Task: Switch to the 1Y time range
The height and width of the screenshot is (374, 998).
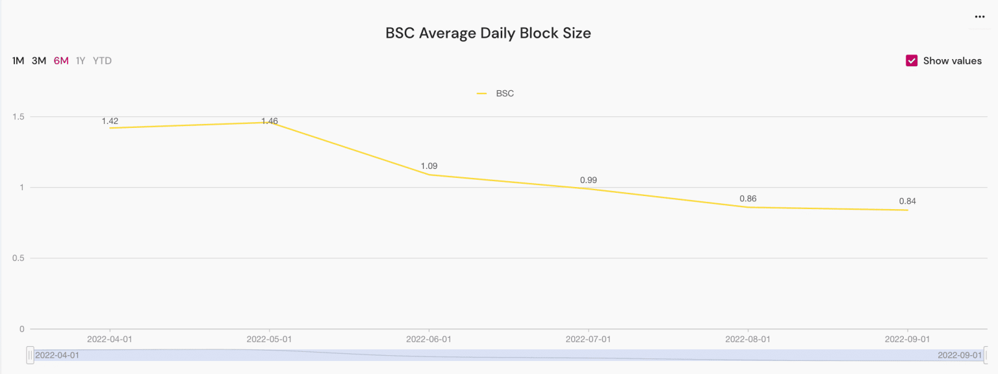Action: coord(81,61)
